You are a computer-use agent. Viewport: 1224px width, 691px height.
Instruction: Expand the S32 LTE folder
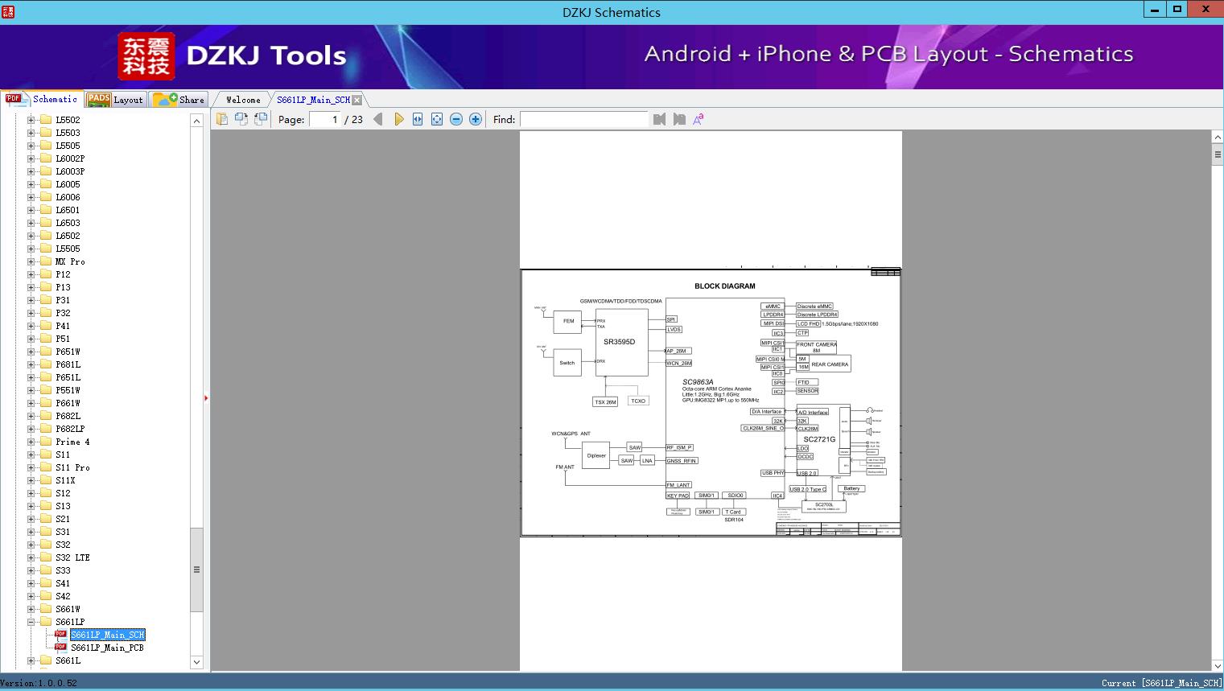[x=31, y=557]
